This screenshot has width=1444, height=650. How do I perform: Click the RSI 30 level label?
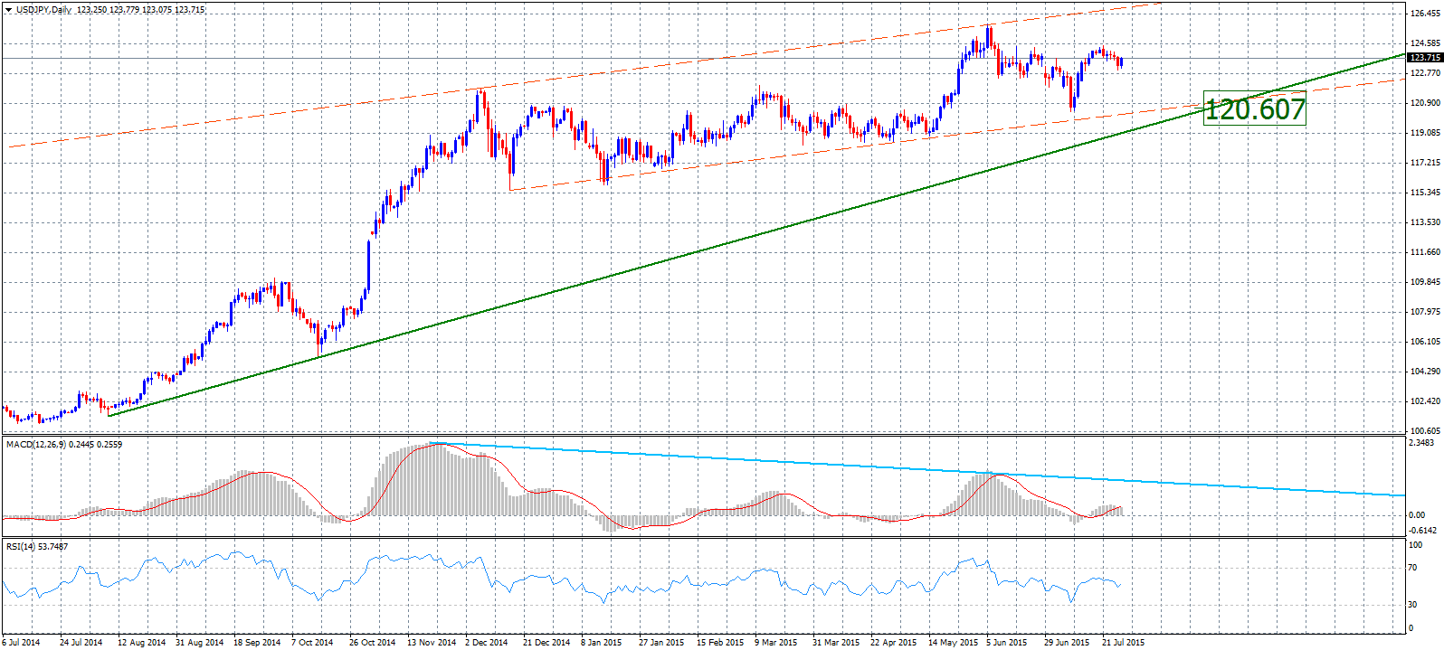tap(1414, 604)
